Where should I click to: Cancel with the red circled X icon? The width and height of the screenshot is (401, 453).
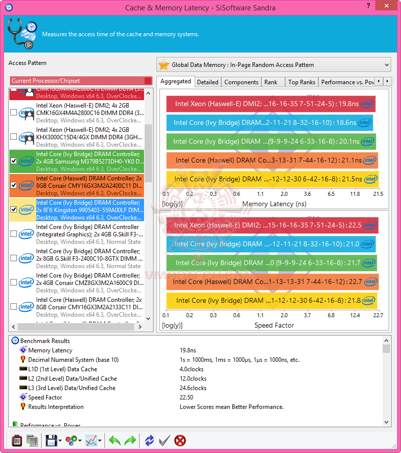[180, 441]
